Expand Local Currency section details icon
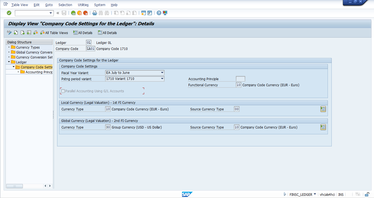The height and width of the screenshot is (198, 374). coord(323,109)
